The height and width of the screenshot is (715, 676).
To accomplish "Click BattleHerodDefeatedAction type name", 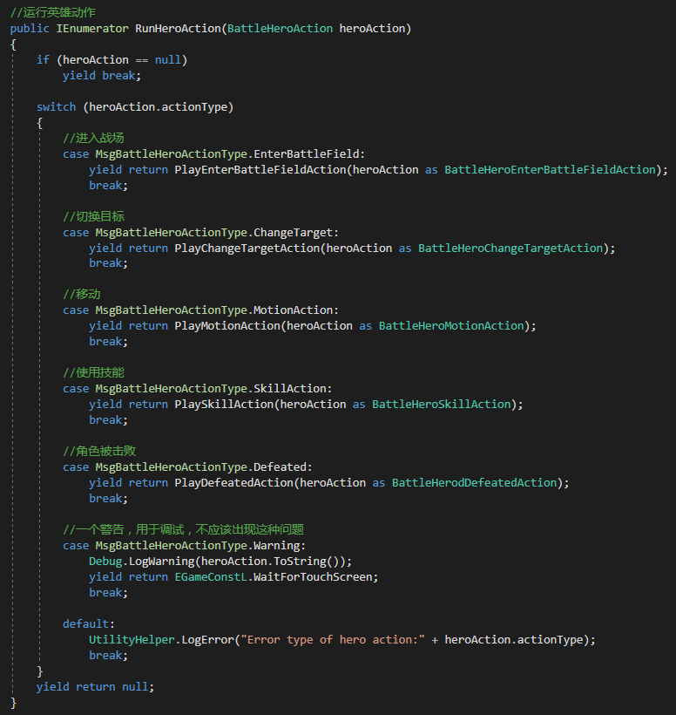I will 475,482.
